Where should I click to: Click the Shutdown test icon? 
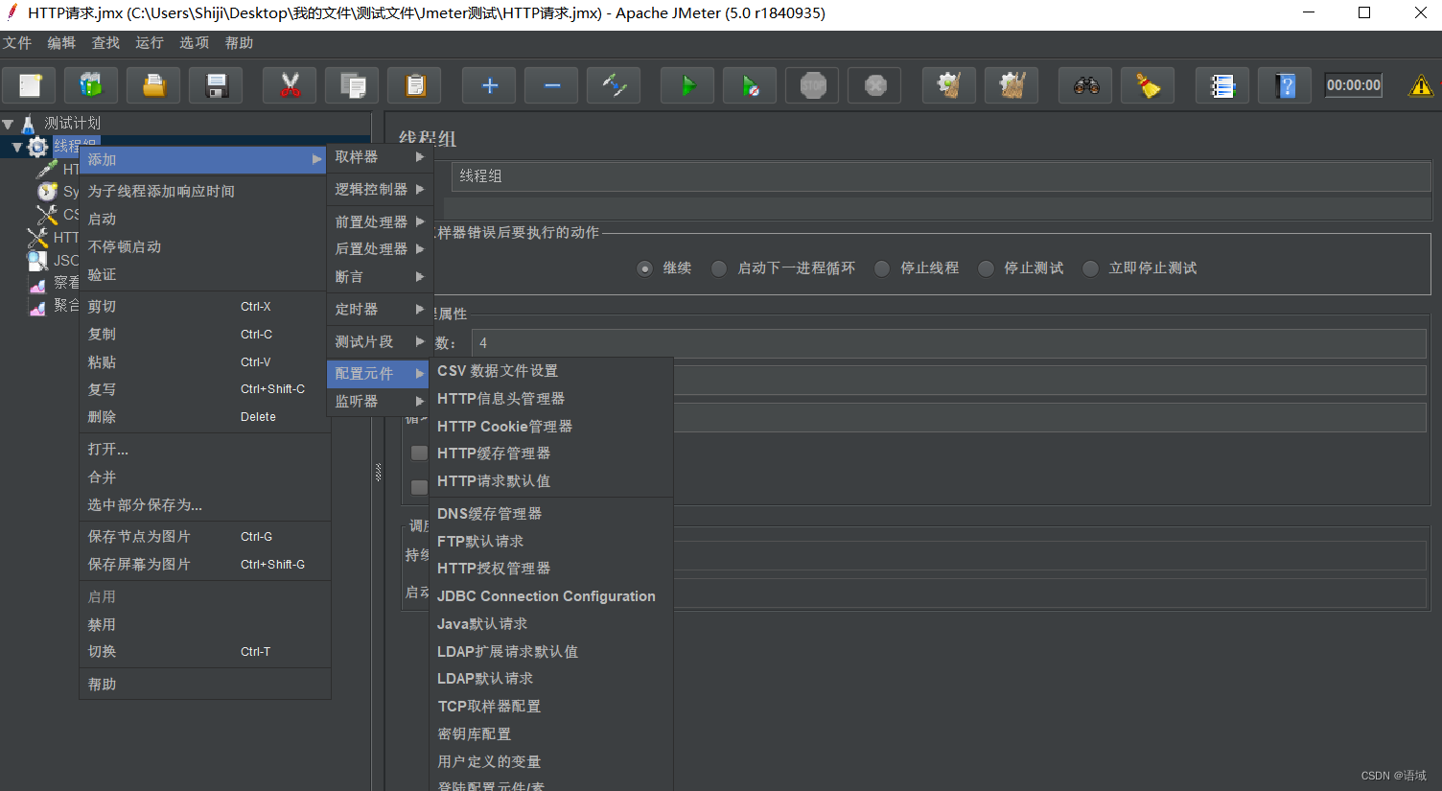coord(874,85)
